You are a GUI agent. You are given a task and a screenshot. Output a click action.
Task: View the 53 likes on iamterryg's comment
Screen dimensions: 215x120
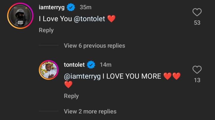point(197,23)
